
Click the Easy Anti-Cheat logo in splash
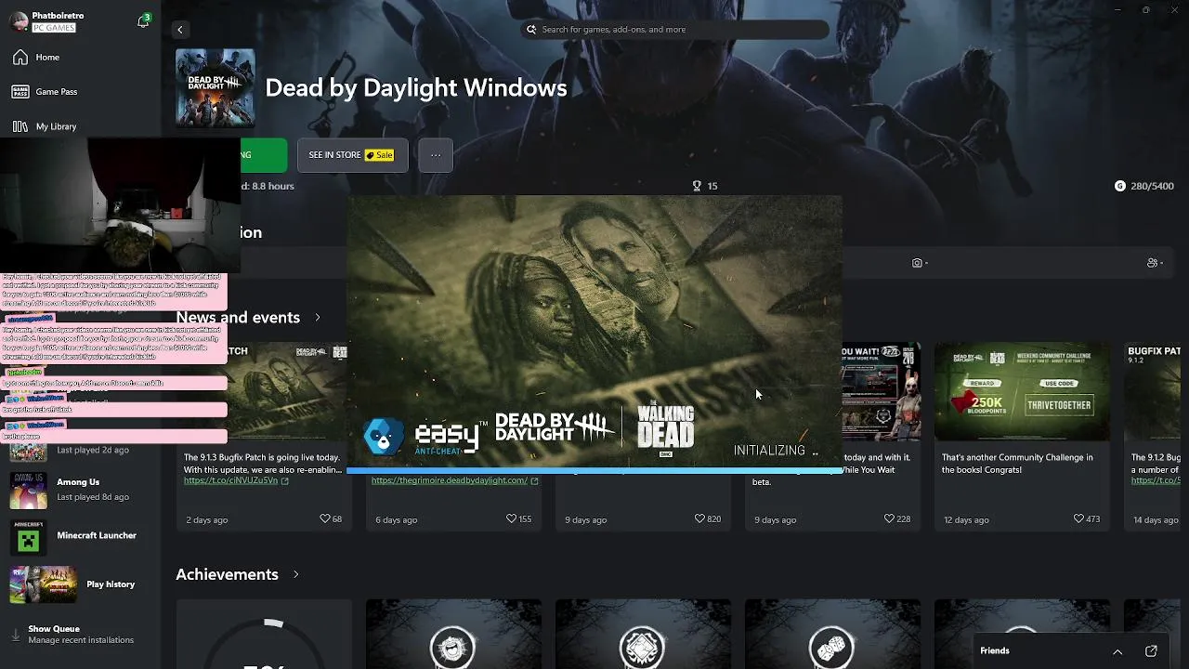[425, 436]
